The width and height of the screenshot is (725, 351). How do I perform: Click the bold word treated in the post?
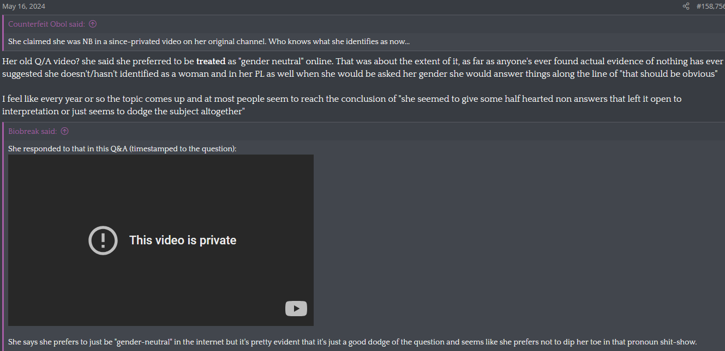[x=211, y=61]
